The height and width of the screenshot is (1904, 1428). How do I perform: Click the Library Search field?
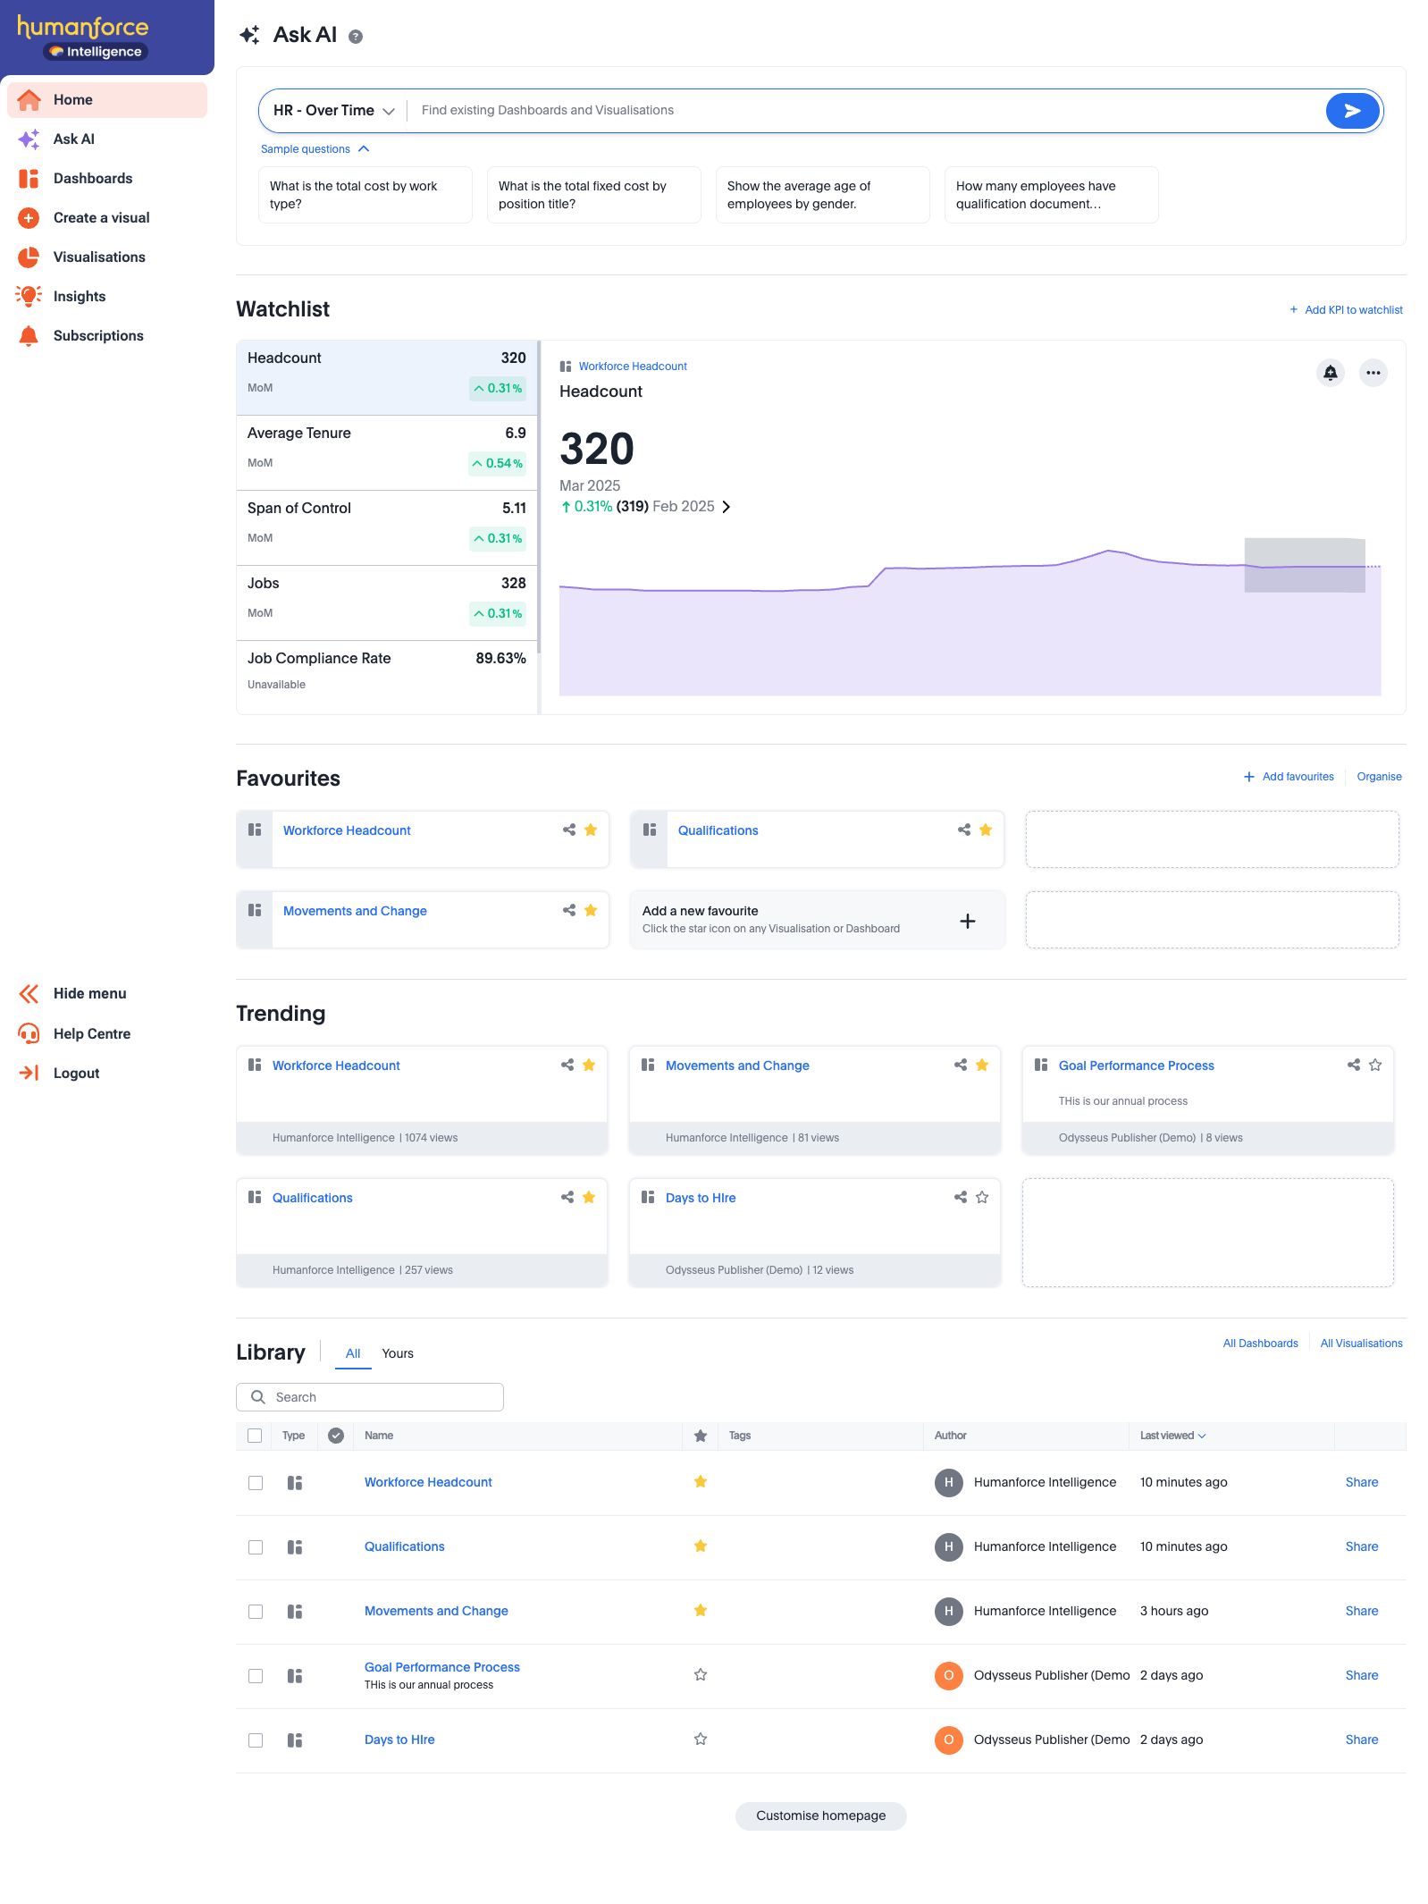click(x=370, y=1397)
